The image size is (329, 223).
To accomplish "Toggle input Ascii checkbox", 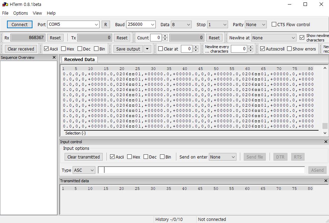I will tap(112, 157).
